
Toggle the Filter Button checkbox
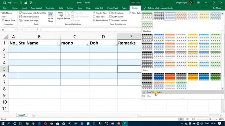coord(130,13)
